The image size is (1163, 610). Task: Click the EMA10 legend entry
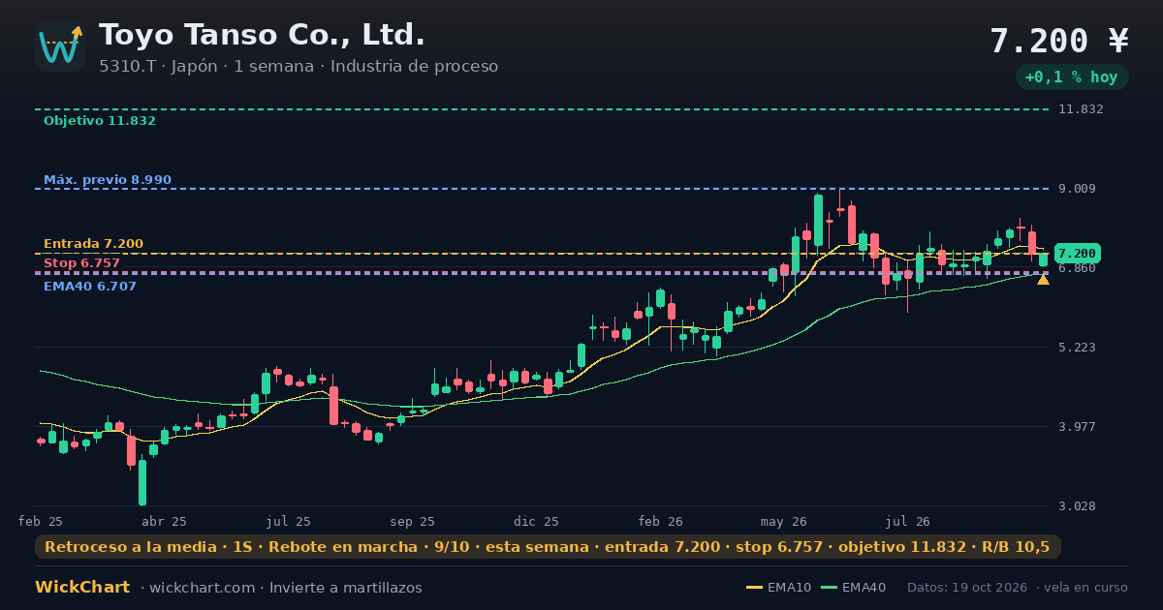[778, 588]
